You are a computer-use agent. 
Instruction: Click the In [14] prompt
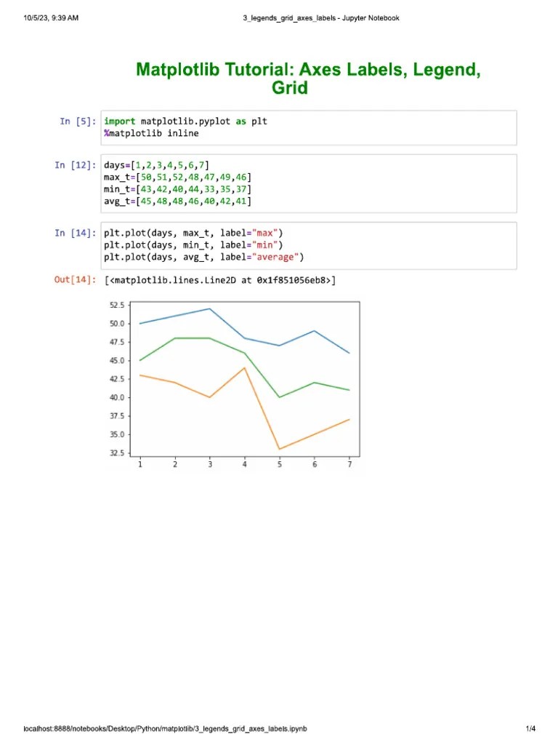(x=76, y=233)
